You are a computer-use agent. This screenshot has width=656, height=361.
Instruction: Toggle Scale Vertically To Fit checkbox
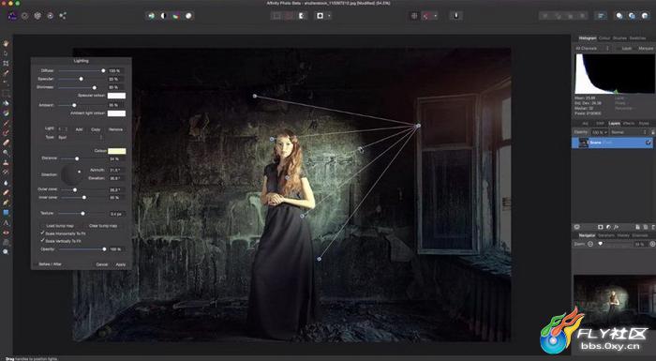pos(42,241)
